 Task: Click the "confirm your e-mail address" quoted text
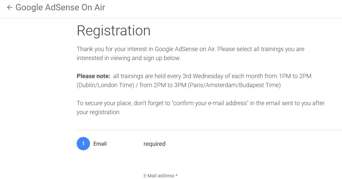tap(210, 103)
